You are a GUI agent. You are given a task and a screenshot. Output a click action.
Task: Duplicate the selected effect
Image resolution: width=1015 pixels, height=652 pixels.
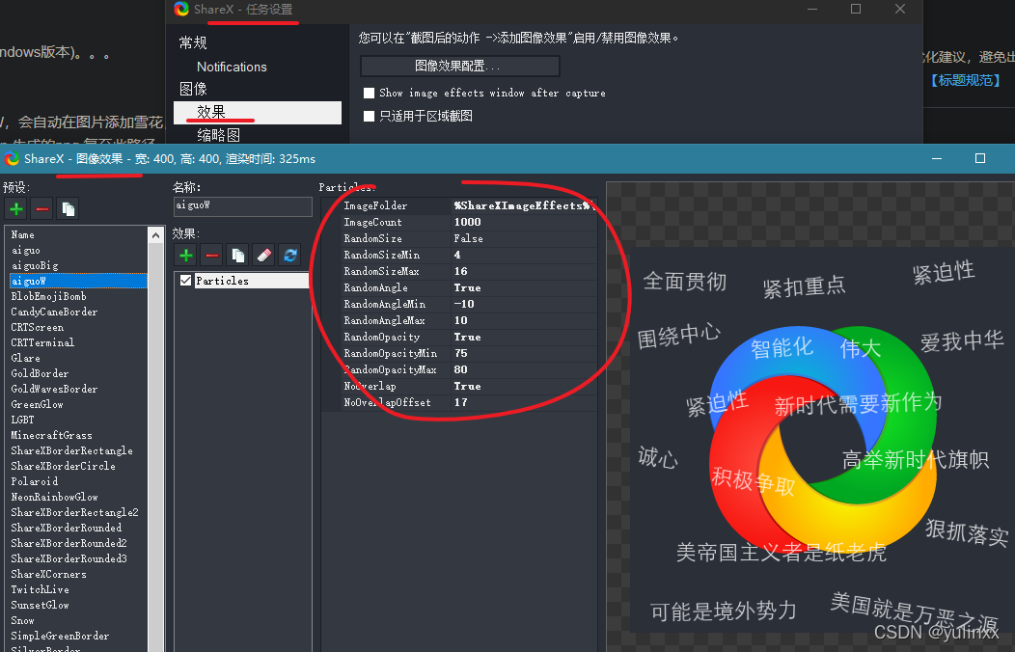237,256
